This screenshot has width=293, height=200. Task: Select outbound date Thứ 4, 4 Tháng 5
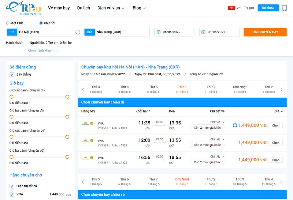tap(125, 89)
